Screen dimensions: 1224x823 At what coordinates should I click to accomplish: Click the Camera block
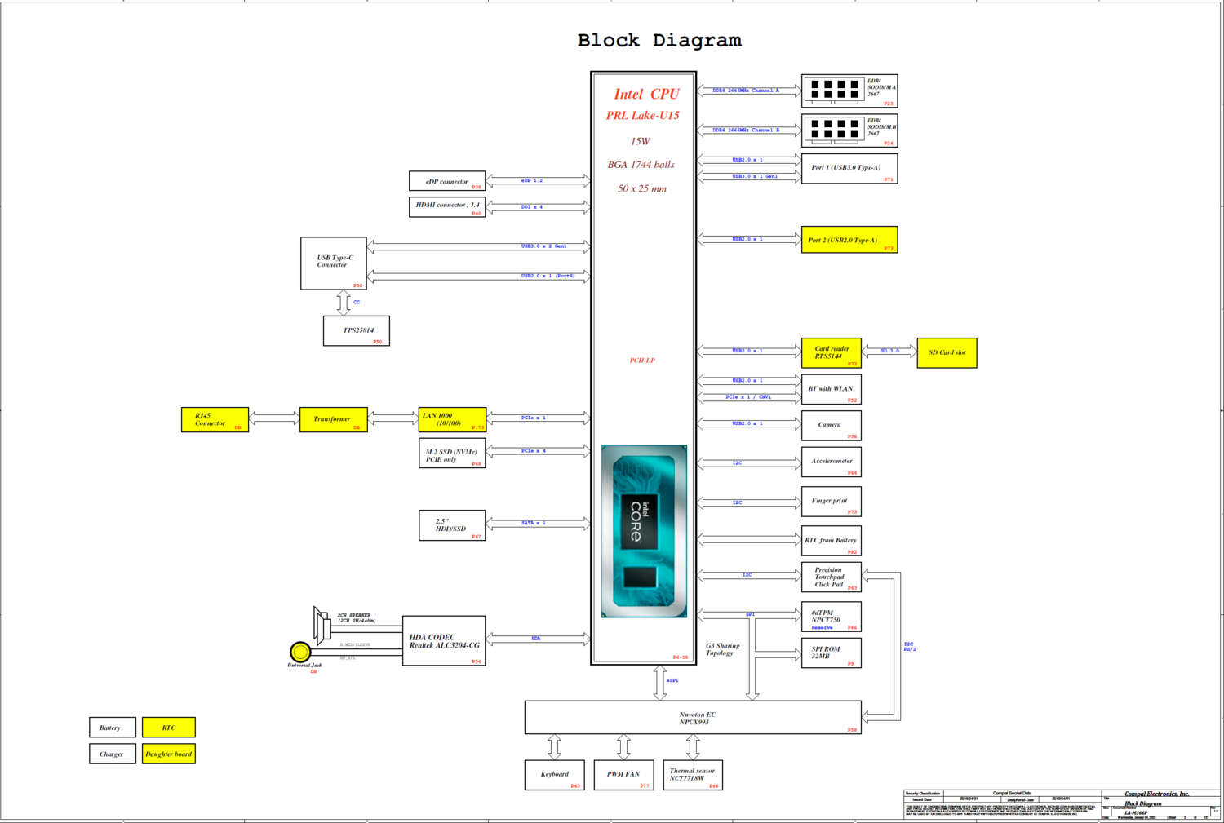(x=832, y=425)
